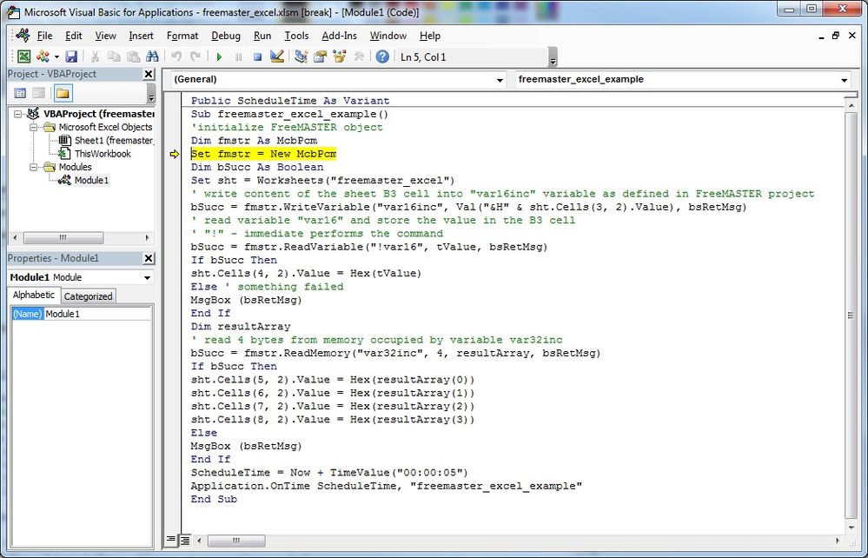Viewport: 868px width, 558px height.
Task: Click the Procedure View button at bottom-left
Action: [x=171, y=540]
